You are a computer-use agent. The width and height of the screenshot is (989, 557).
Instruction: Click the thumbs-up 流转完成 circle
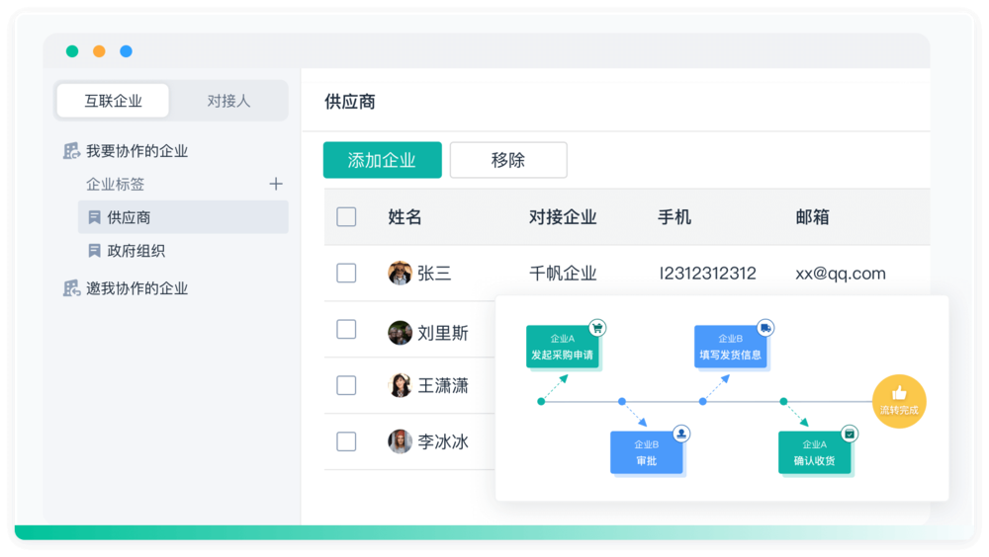(899, 400)
